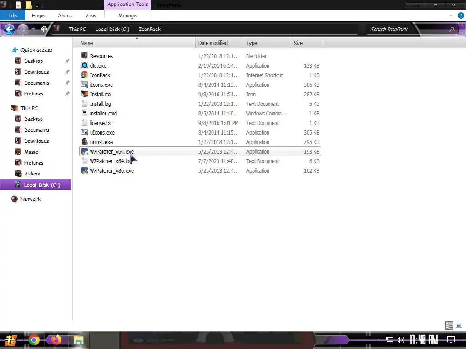
Task: Click the IconPack breadcrumb segment
Action: tap(149, 29)
